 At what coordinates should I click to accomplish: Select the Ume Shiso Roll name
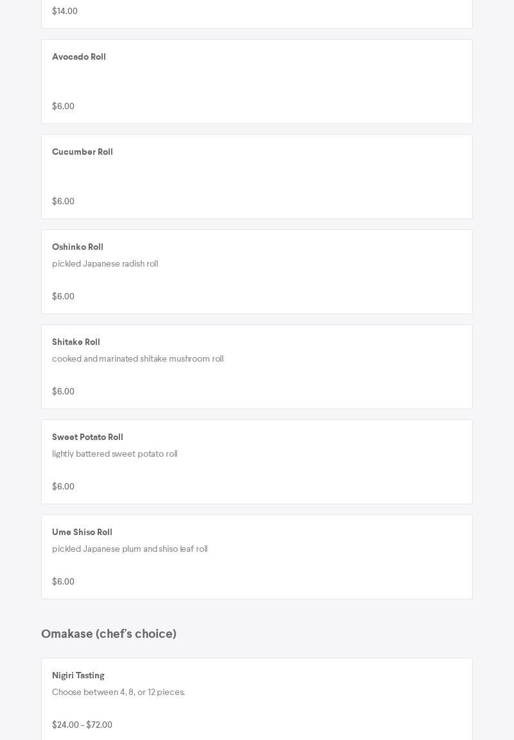[x=82, y=533]
